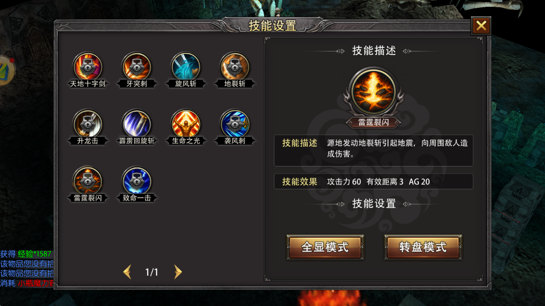
Task: Select the 霹雳回旋斩 skill icon
Action: click(137, 124)
